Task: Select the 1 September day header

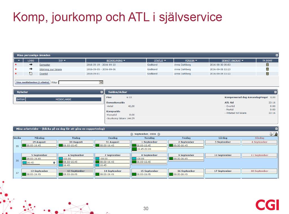Action: point(149,142)
